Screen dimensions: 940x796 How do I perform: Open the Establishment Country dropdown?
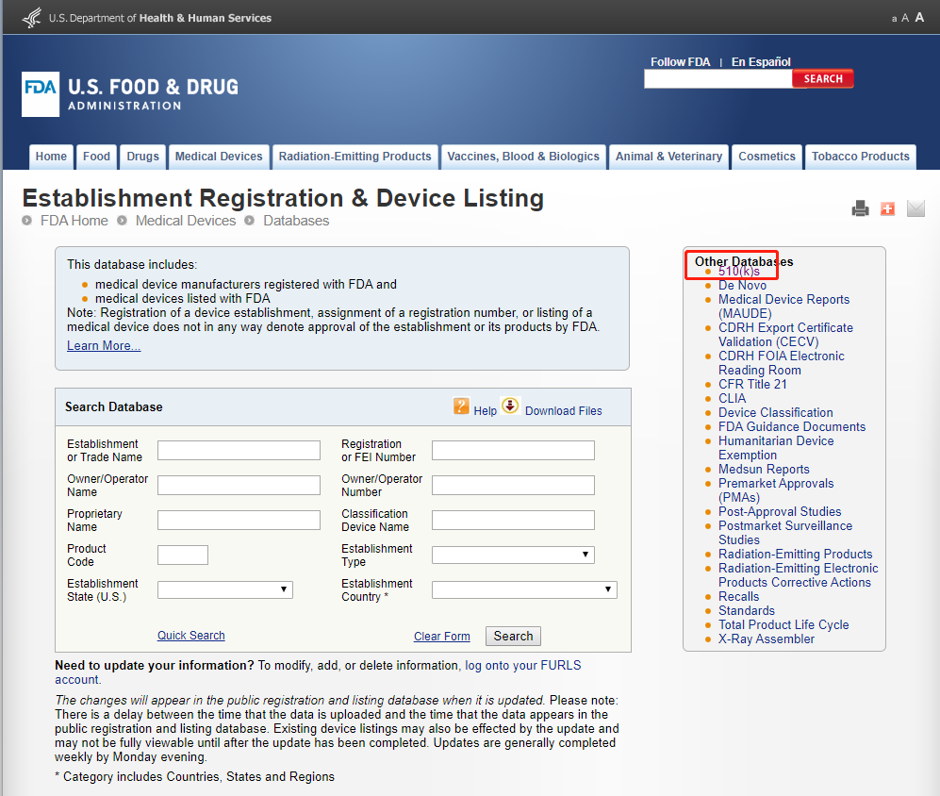pos(524,589)
